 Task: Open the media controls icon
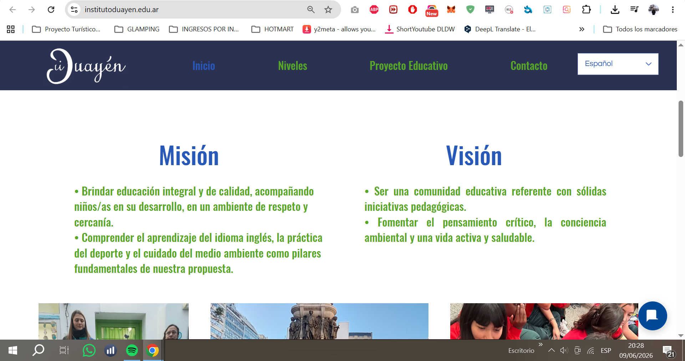coord(634,10)
